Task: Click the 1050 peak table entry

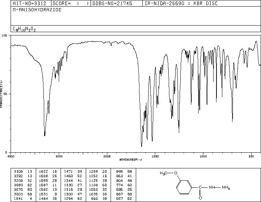Action: [x=98, y=190]
